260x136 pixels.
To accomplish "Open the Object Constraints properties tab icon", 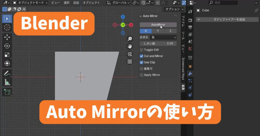I will (190, 95).
